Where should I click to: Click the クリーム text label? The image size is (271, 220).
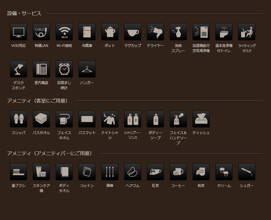[x=224, y=185]
